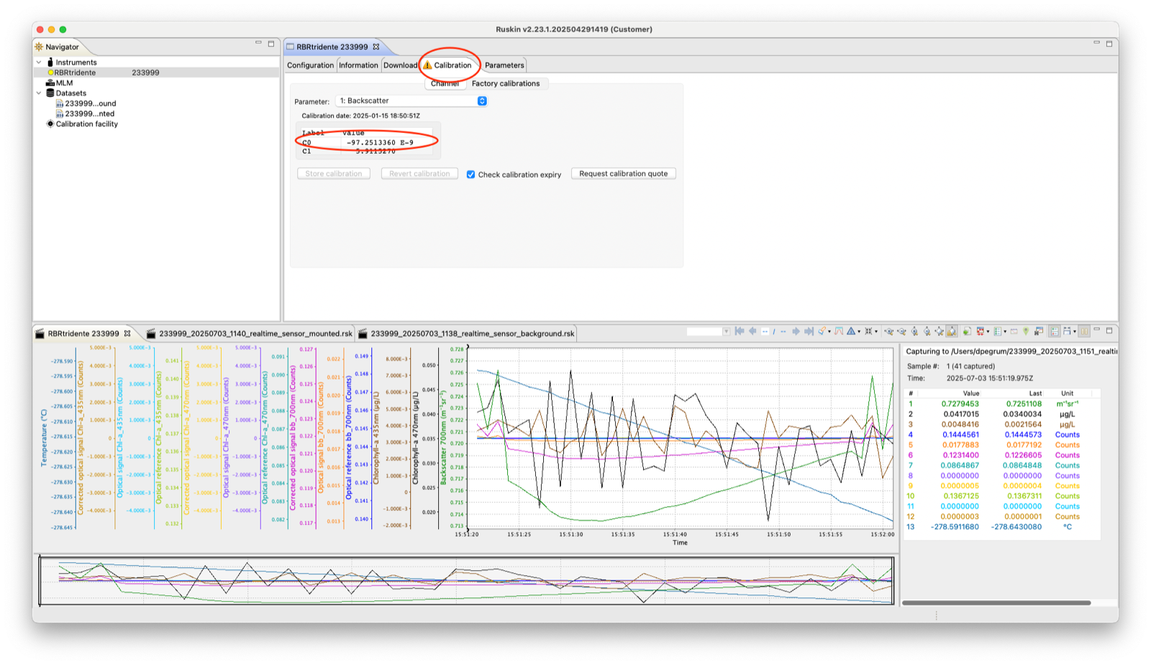
Task: Click the C0 value -97.2513360 E-9
Action: coord(380,142)
